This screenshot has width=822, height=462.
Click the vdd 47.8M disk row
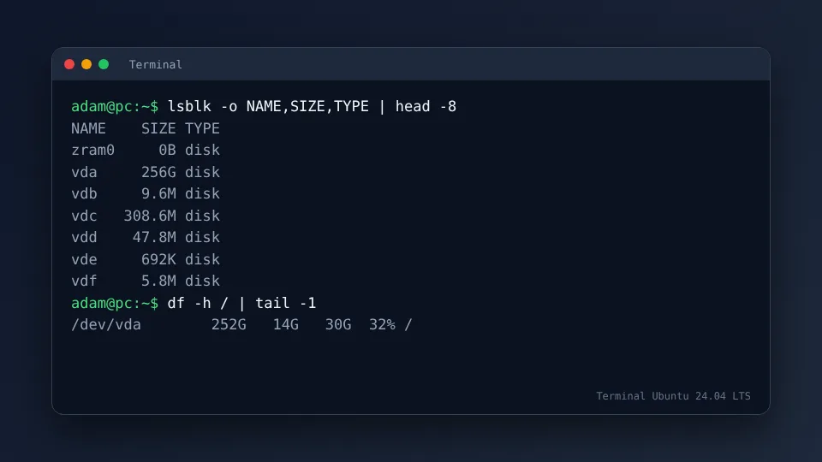[x=146, y=237]
